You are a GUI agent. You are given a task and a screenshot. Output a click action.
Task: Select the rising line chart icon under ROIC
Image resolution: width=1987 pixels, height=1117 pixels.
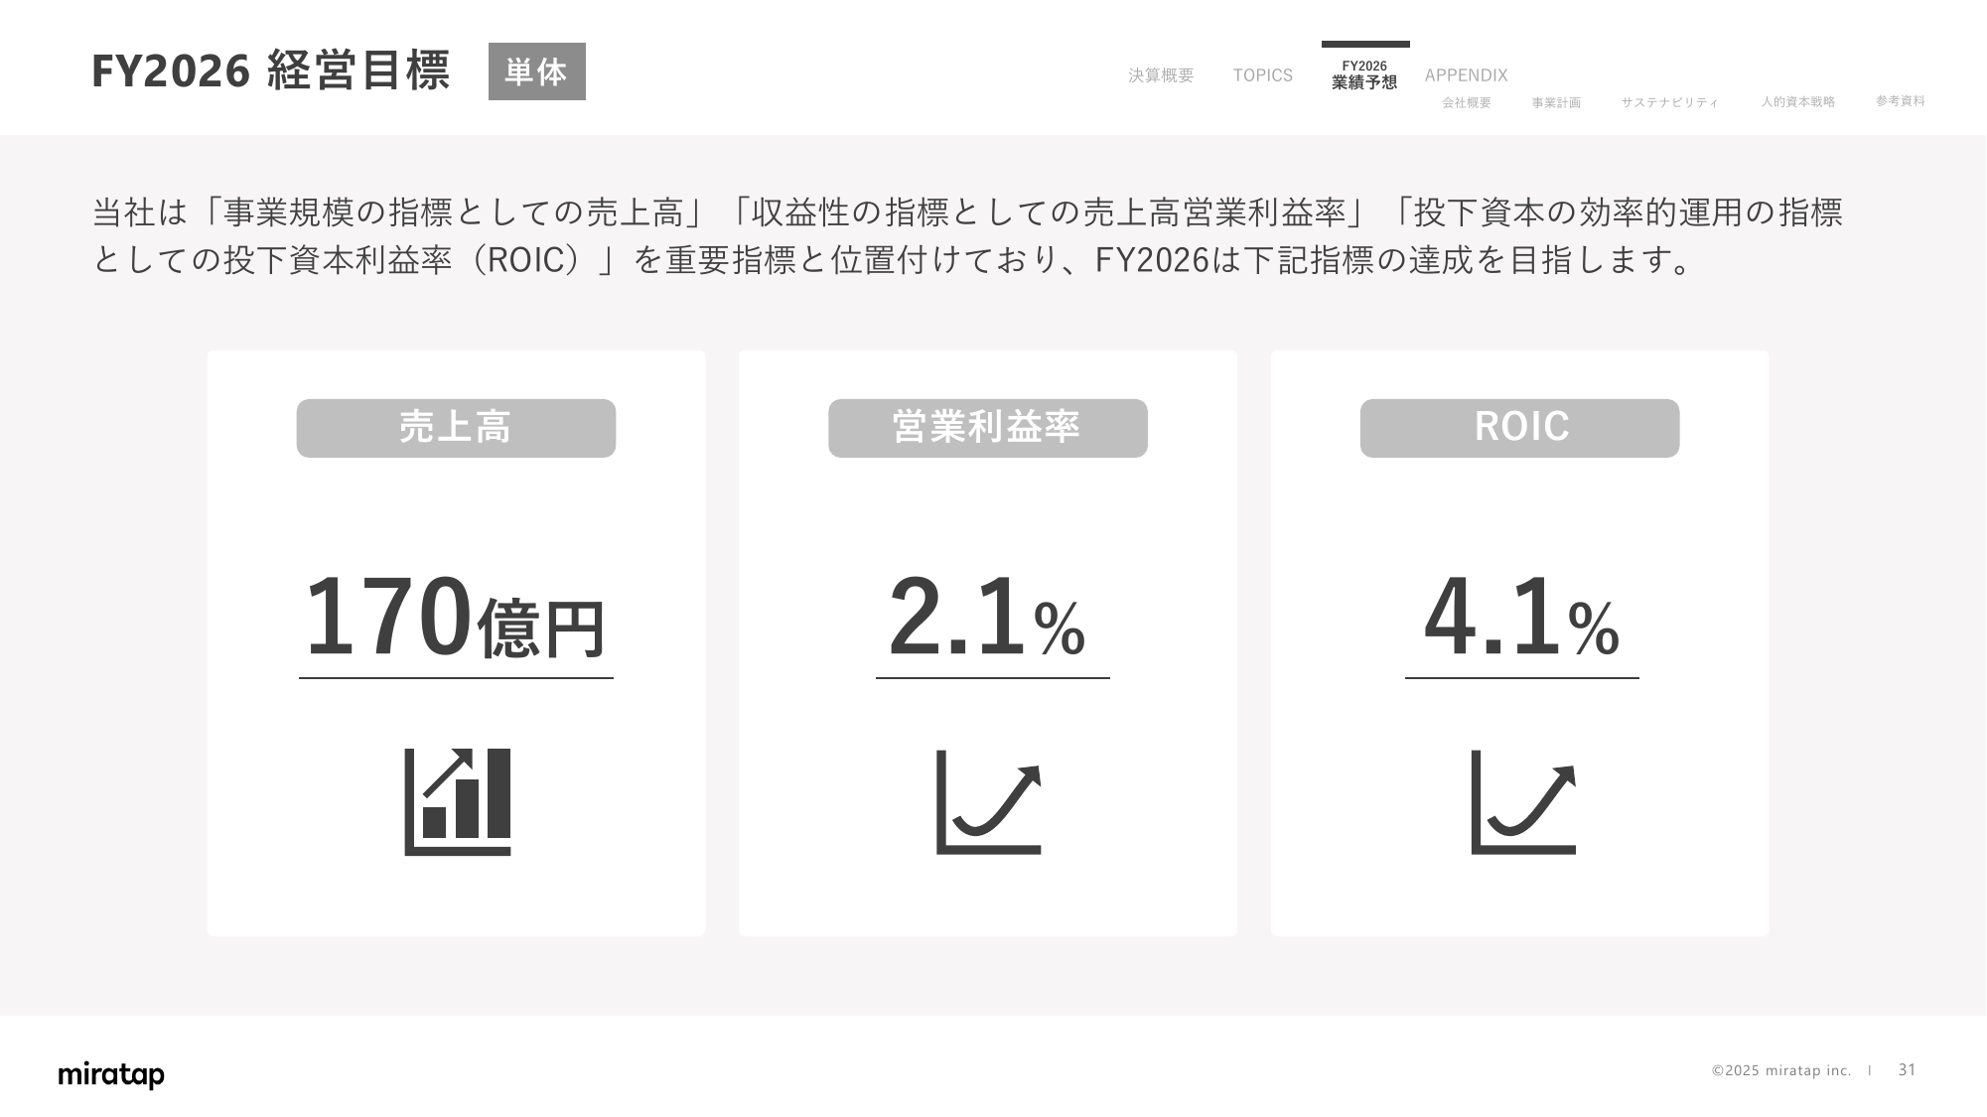(1522, 802)
